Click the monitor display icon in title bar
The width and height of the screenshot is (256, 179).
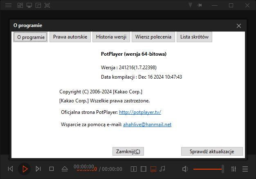pyautogui.click(x=29, y=5)
